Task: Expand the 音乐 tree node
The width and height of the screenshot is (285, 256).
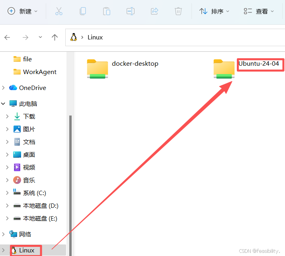Action: (7, 180)
